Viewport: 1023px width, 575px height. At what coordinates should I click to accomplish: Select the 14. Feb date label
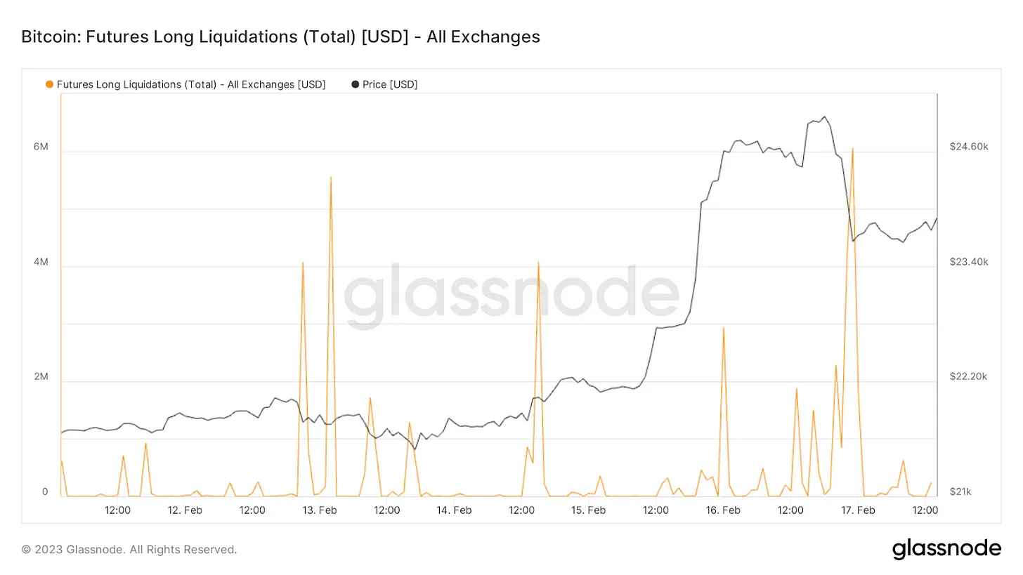454,510
